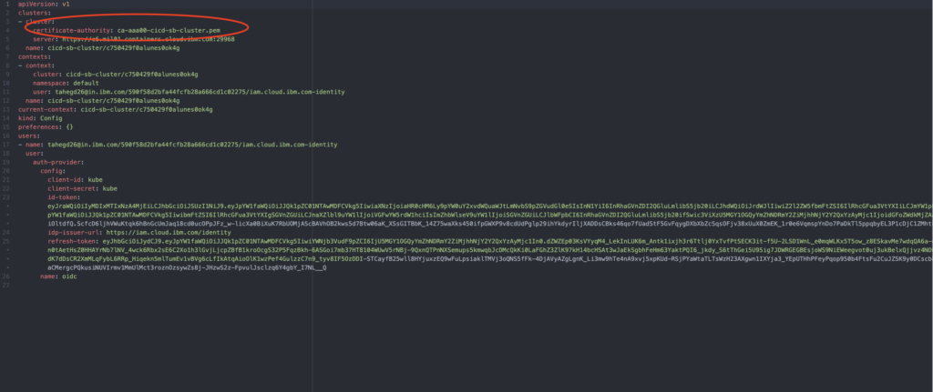Click the users key on line 16

(x=28, y=136)
